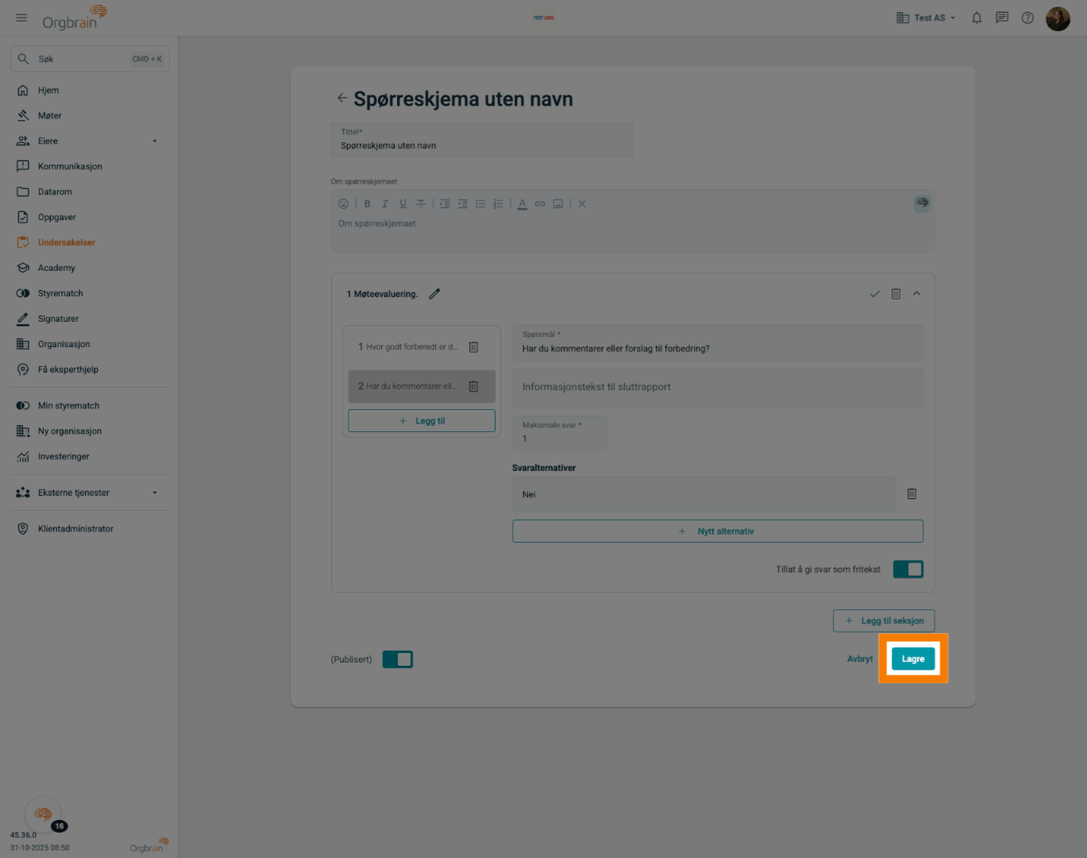
Task: Decrease indent in the editor toolbar
Action: tap(463, 204)
